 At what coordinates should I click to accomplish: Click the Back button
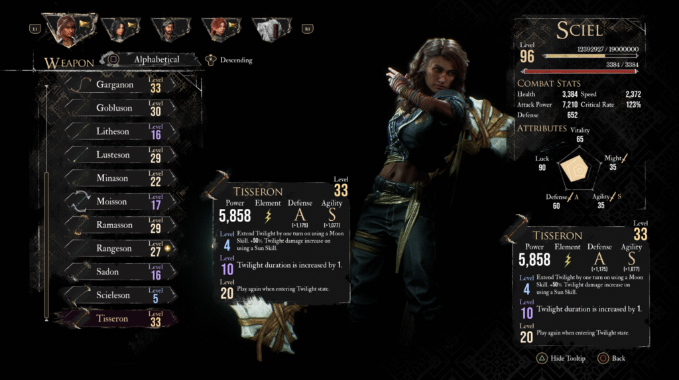pos(611,358)
